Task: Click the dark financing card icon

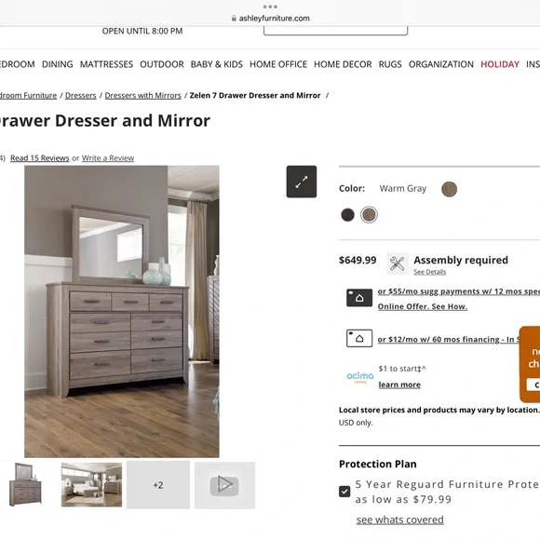Action: click(359, 298)
